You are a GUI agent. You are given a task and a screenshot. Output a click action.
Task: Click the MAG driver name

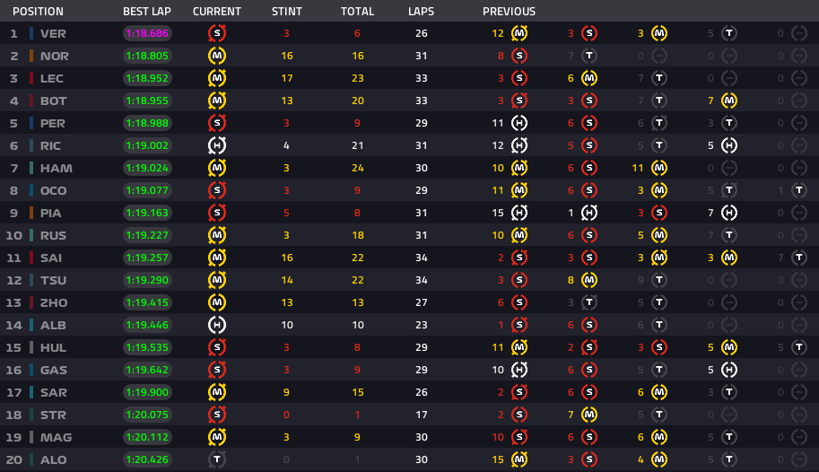(56, 437)
